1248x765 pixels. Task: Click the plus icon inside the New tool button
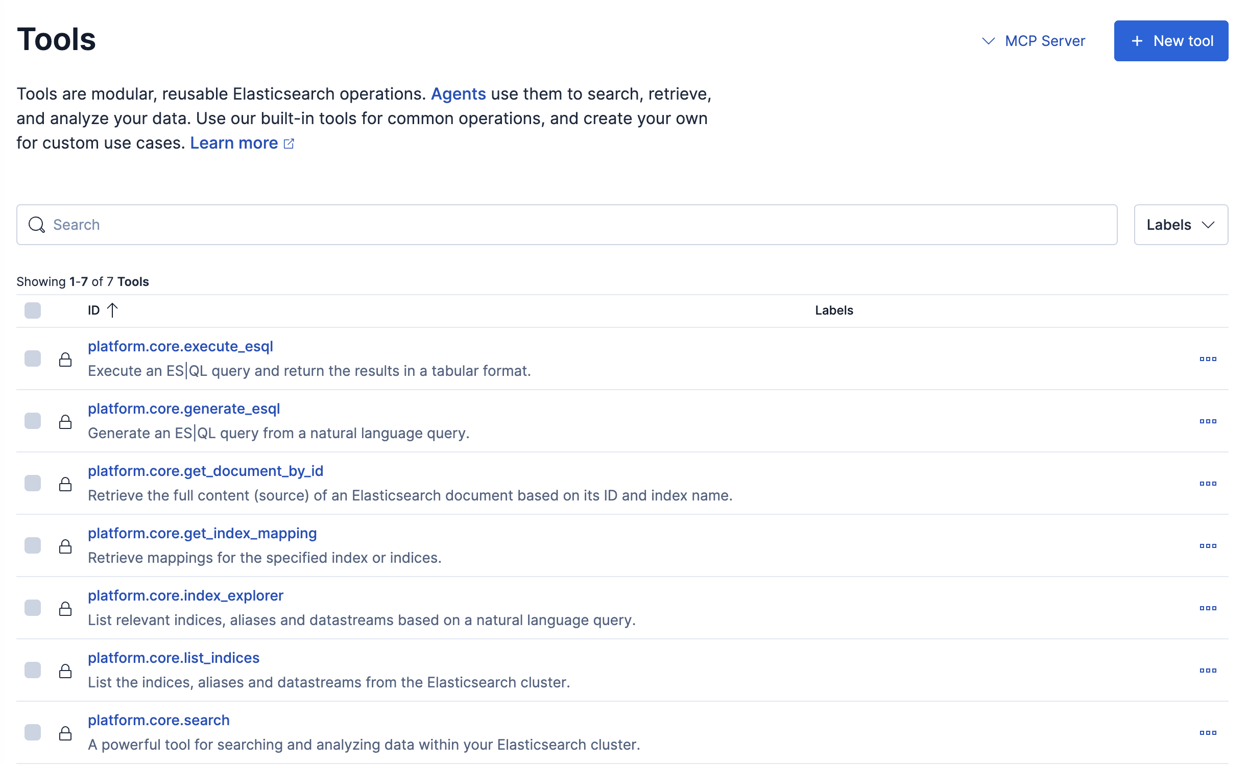(x=1136, y=41)
